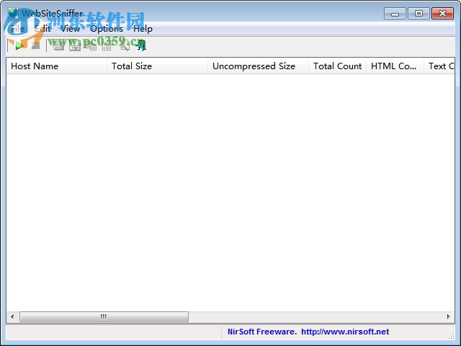Click the teal Exit door icon
Image resolution: width=461 pixels, height=346 pixels.
click(141, 45)
